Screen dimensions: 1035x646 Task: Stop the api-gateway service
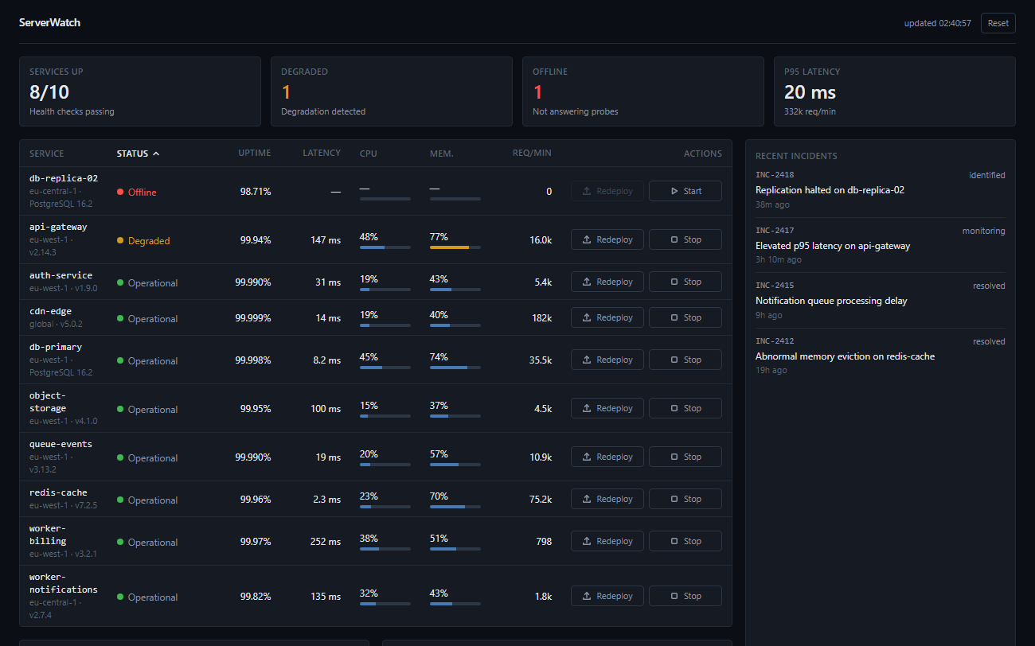coord(685,239)
